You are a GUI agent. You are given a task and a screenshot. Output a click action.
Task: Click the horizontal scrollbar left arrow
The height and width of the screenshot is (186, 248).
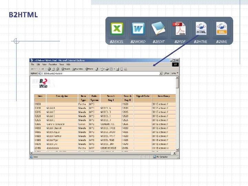[x=31, y=153]
